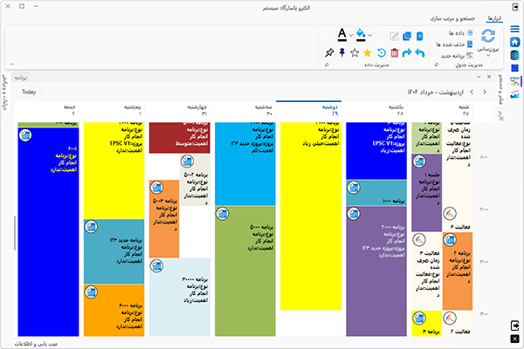This screenshot has width=524, height=349.
Task: Click the runner icon on فعالیت ۴
Action: pos(450,214)
